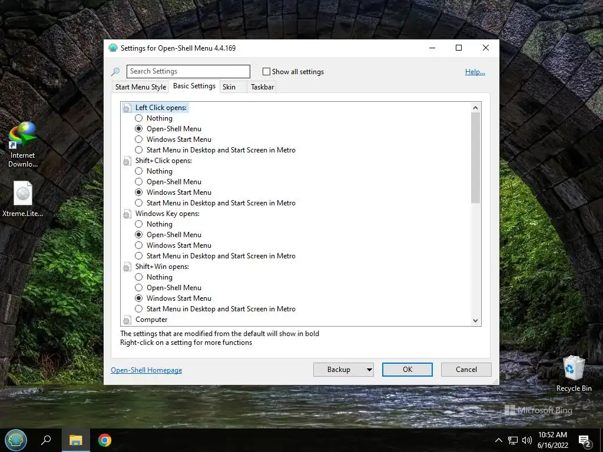Open the Open-Shell Homepage link

pos(146,370)
